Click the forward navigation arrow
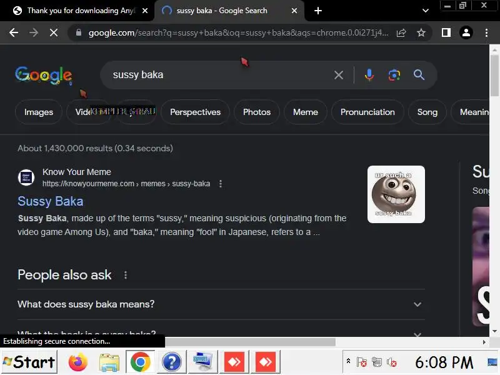This screenshot has width=500, height=375. (34, 32)
